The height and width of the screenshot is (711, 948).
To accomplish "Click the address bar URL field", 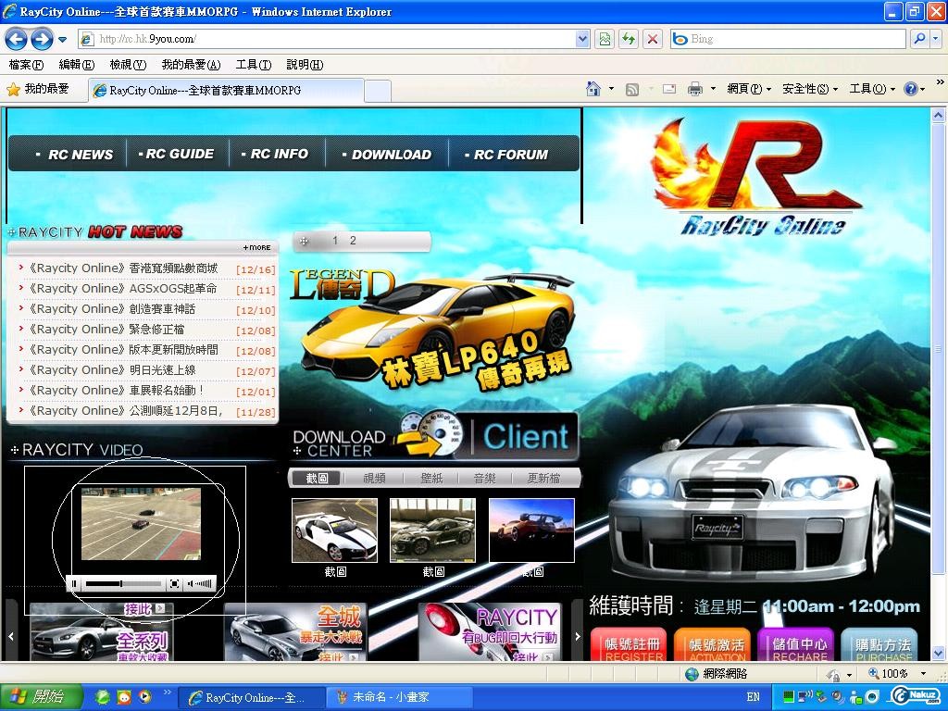I will [x=327, y=39].
